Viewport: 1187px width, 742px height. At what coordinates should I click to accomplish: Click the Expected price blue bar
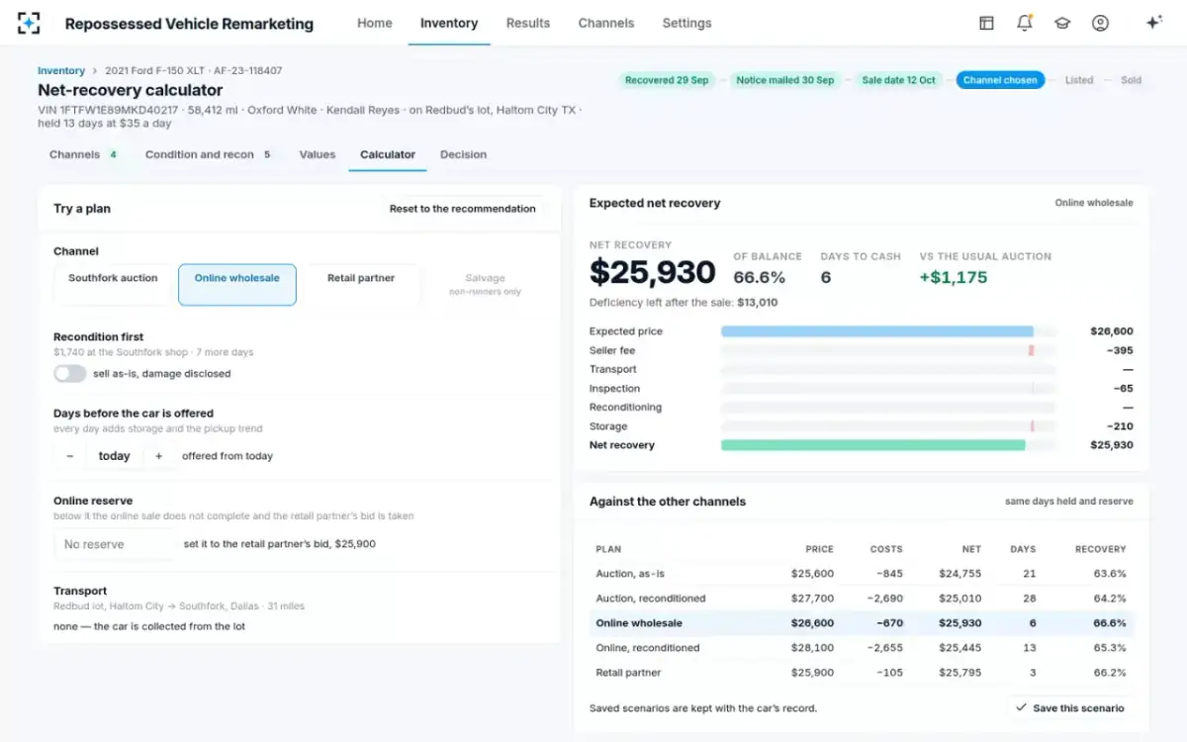click(x=877, y=331)
